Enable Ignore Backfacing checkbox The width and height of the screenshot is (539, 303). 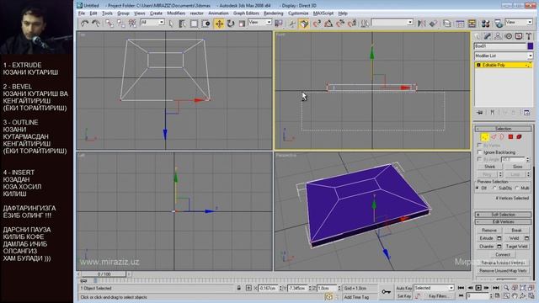(x=479, y=152)
